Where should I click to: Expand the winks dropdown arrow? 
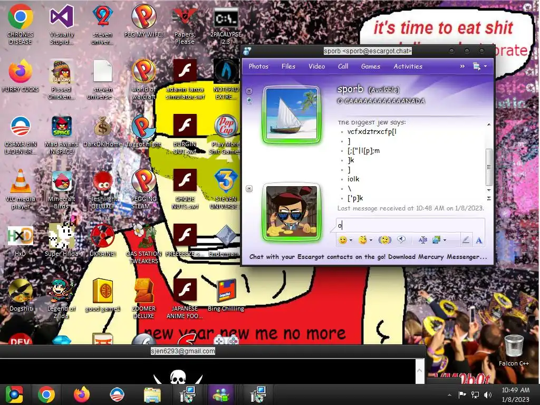[371, 240]
